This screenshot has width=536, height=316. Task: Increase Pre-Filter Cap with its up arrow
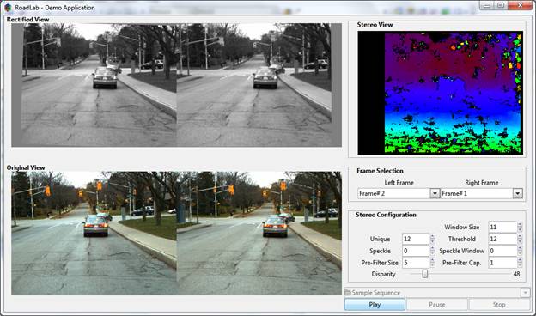click(520, 260)
